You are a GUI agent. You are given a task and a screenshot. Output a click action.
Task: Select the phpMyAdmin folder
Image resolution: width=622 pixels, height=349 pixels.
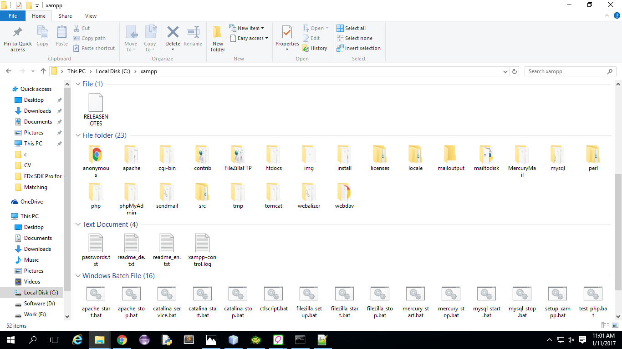click(x=132, y=199)
